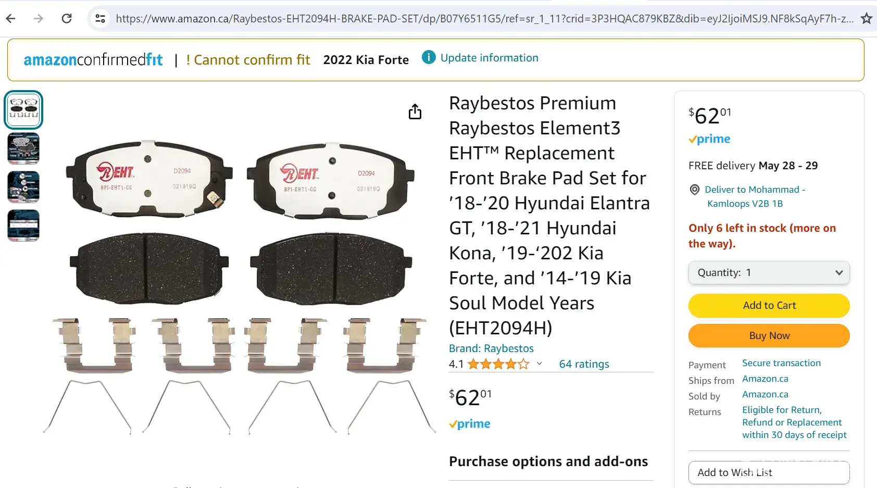877x488 pixels.
Task: Click the delivery location pin icon
Action: tap(694, 190)
